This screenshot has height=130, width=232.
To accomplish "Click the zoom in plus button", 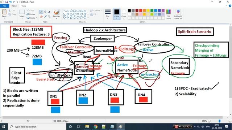I will (x=230, y=121).
